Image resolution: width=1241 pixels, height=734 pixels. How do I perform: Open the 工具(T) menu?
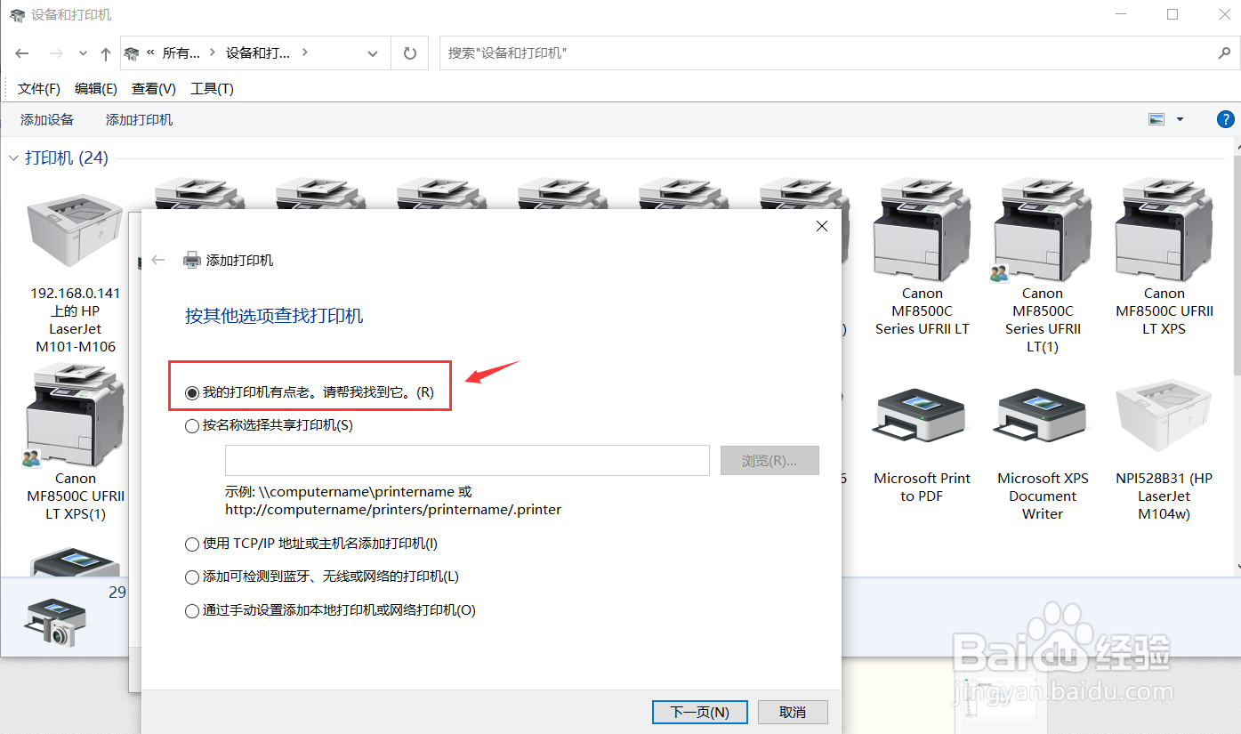coord(212,88)
